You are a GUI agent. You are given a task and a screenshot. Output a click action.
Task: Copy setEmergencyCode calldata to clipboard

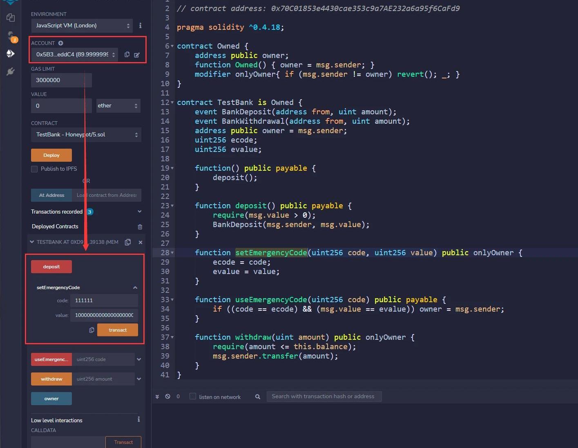tap(91, 330)
